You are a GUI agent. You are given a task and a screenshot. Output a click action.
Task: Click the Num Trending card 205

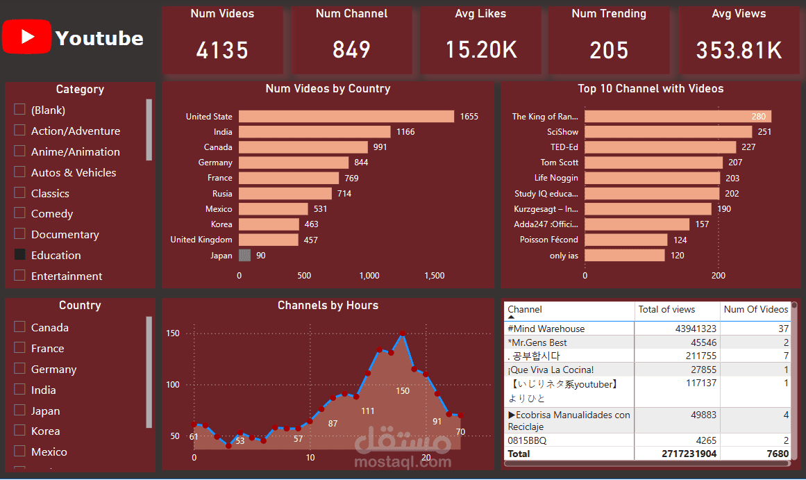coord(609,40)
